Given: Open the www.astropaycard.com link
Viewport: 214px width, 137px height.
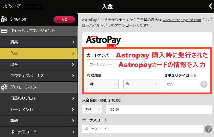Looking at the screenshot, I should [x=181, y=20].
